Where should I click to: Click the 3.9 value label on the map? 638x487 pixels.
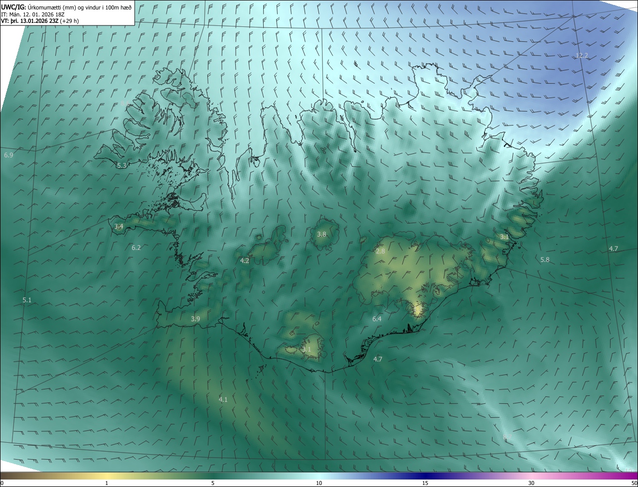click(195, 319)
